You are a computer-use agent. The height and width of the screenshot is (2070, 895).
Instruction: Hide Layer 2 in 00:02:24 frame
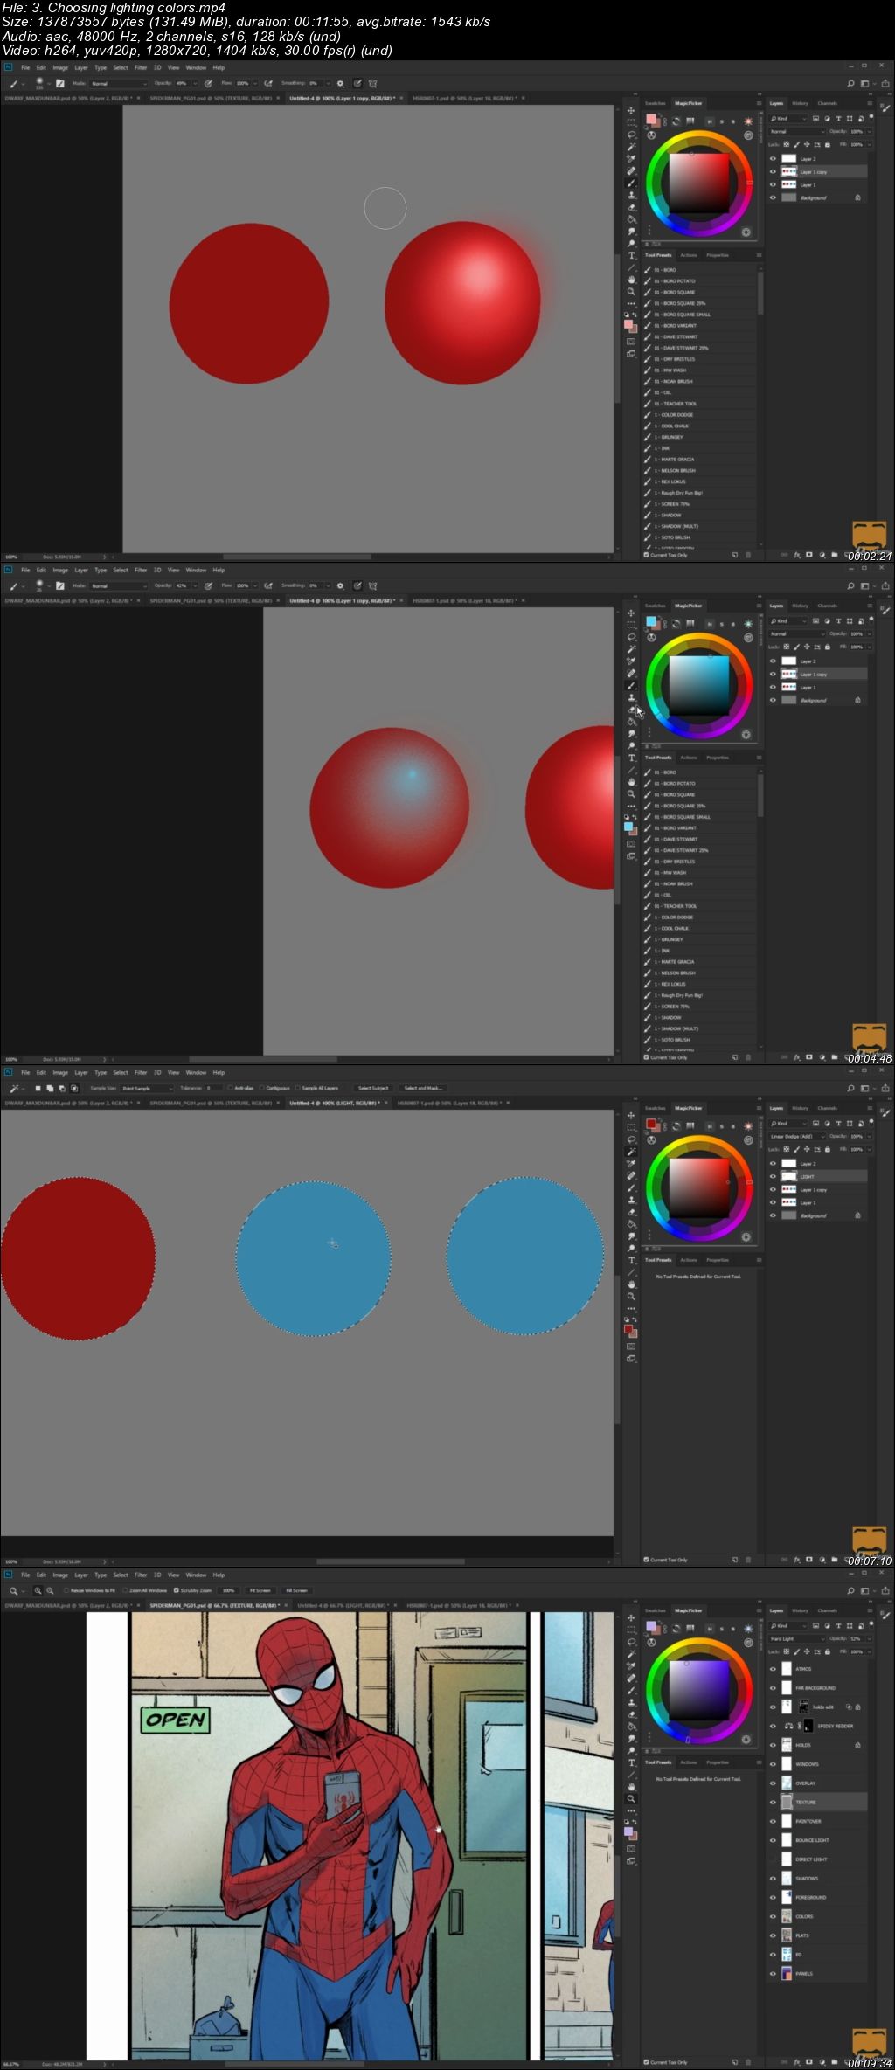pyautogui.click(x=773, y=158)
